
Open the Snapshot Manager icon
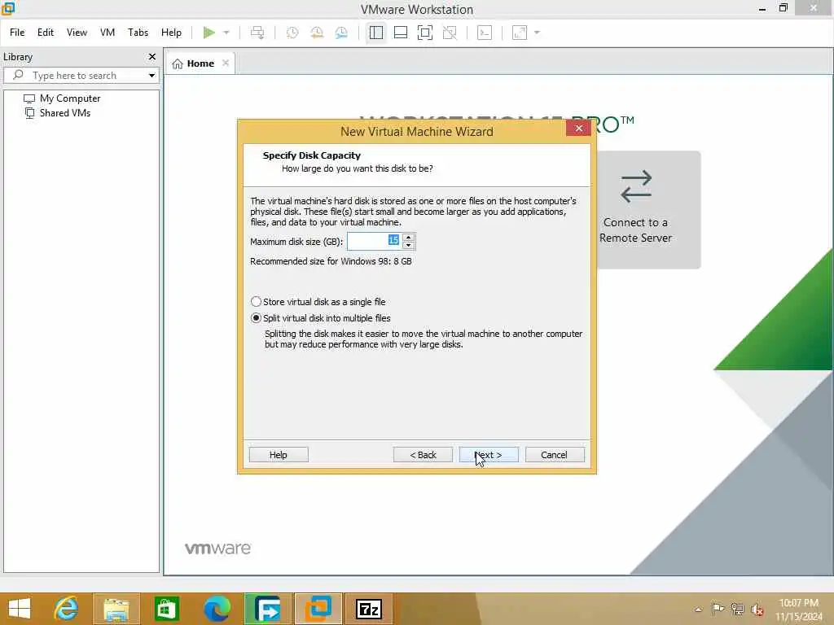341,33
